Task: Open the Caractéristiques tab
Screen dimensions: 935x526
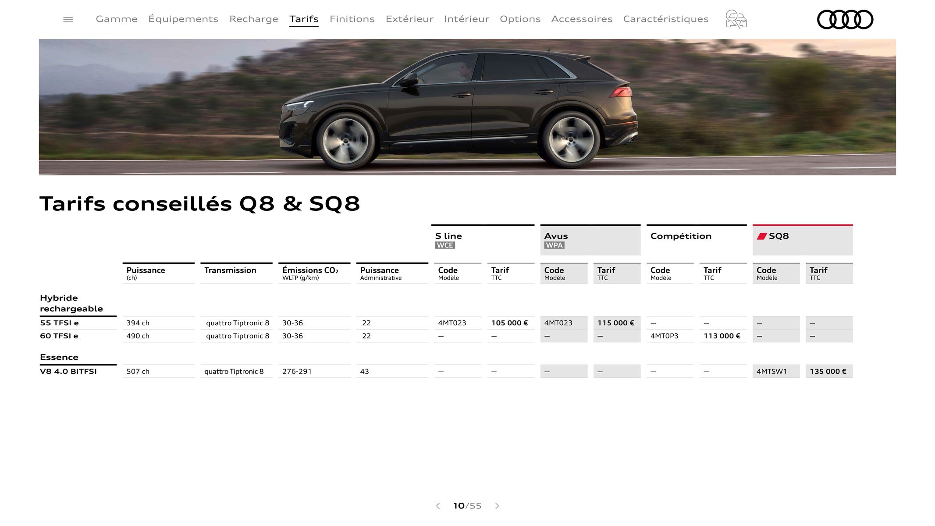Action: [x=666, y=19]
